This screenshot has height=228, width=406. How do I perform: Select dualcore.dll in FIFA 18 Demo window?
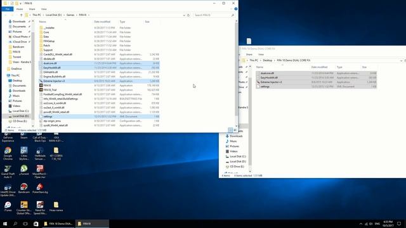316,73
